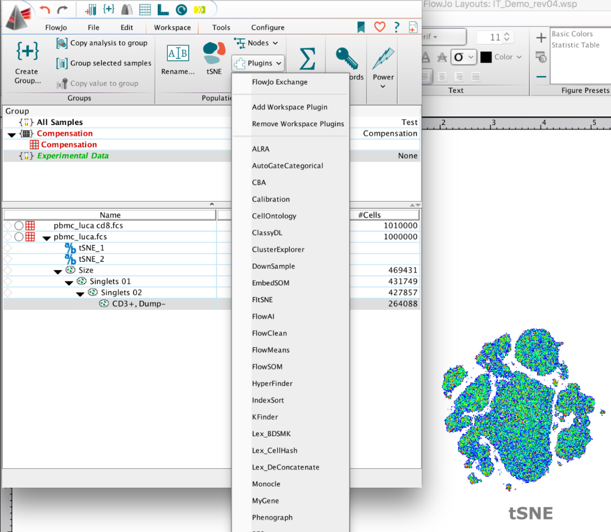
Task: Collapse the pbmc_luca.fcs sample tree
Action: (x=47, y=238)
